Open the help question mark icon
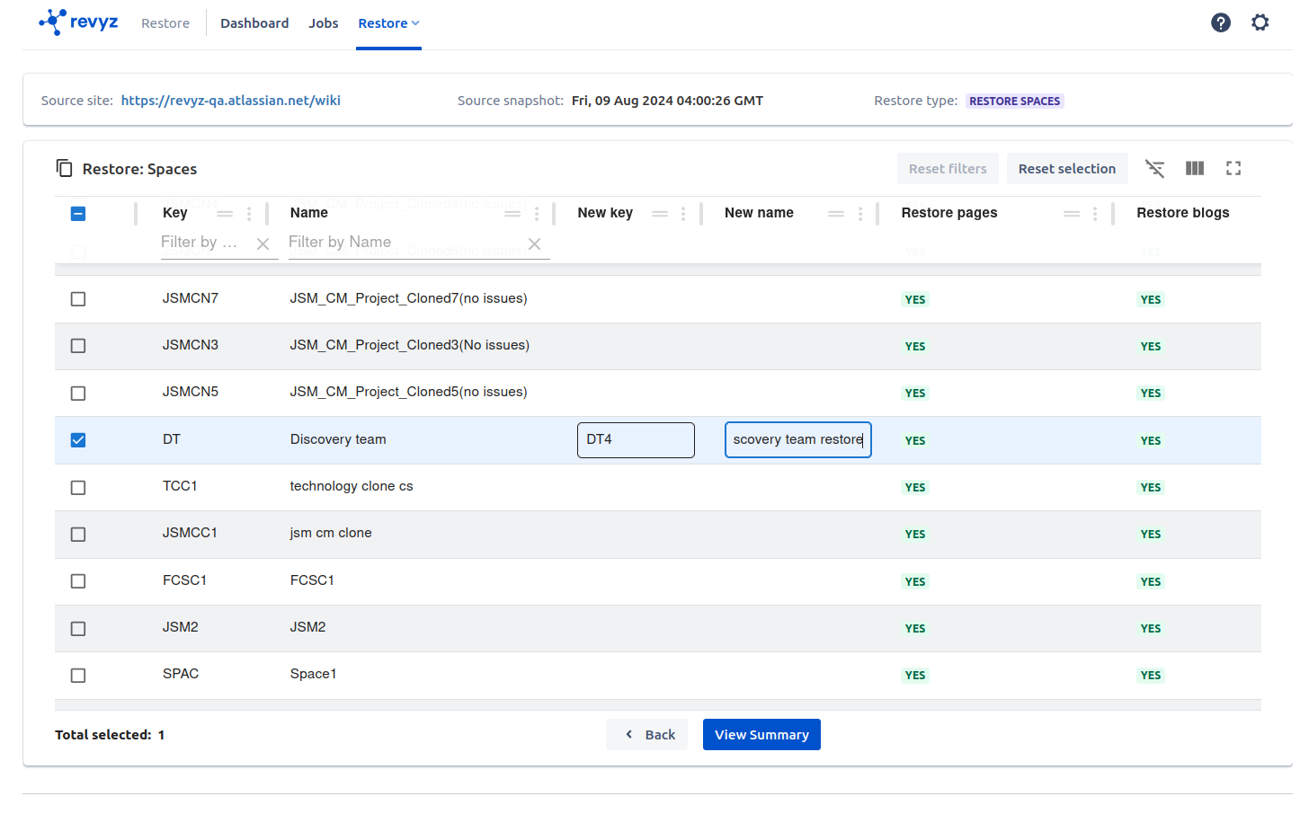Image resolution: width=1309 pixels, height=814 pixels. pos(1220,22)
